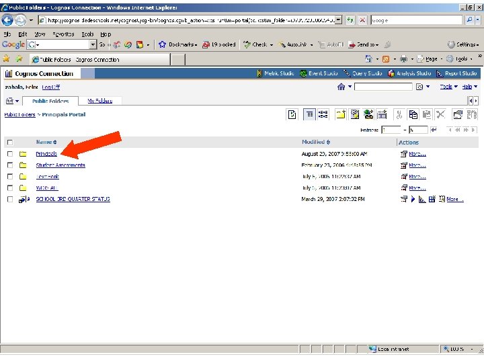Open the Cognos Help dropdown
This screenshot has height=363, width=484.
(469, 87)
